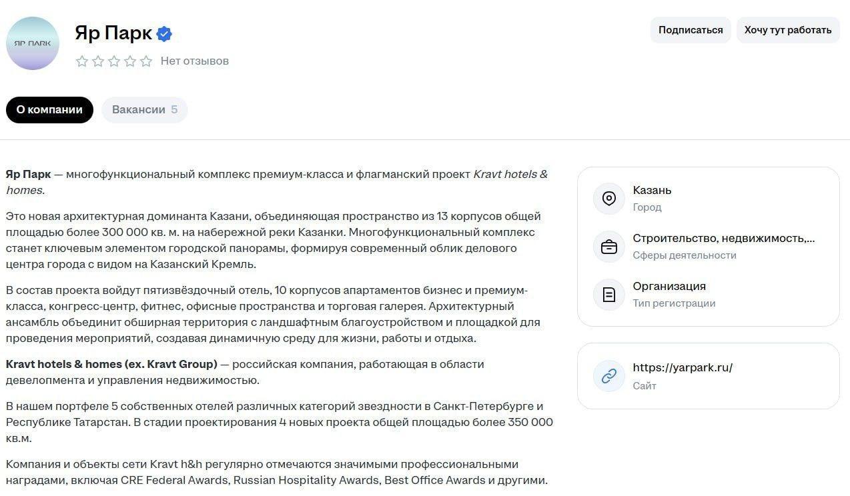Click the location pin icon near Казань

point(608,199)
